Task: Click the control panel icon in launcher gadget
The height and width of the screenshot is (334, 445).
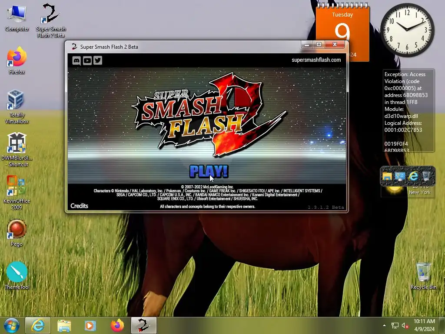Action: (x=400, y=176)
